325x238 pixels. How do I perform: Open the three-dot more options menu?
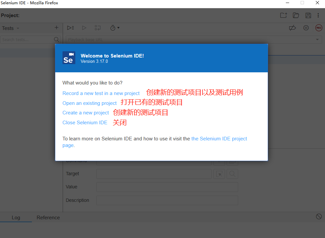point(318,15)
